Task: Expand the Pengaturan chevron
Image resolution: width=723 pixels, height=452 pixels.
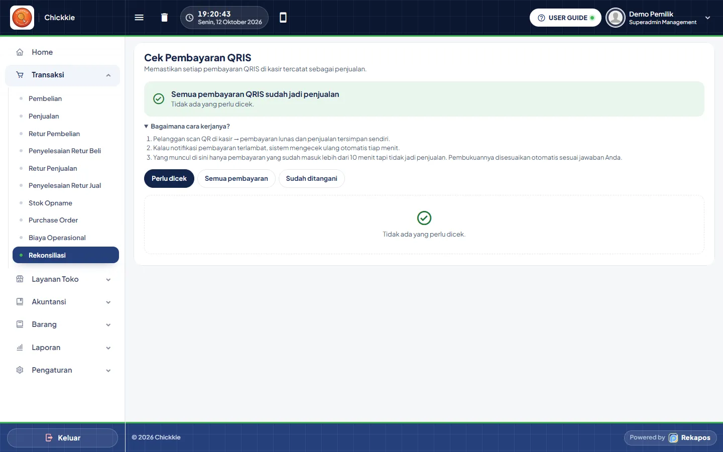Action: pyautogui.click(x=108, y=371)
